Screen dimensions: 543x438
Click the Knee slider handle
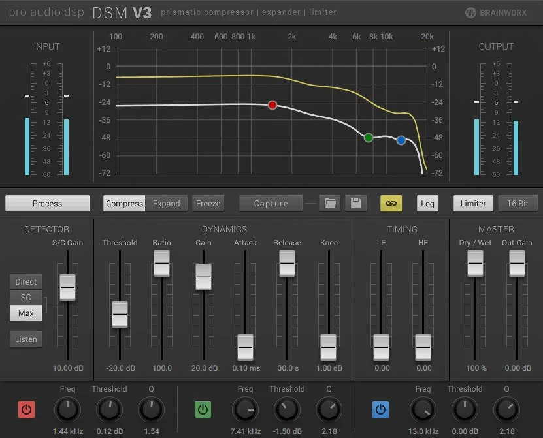click(x=328, y=347)
